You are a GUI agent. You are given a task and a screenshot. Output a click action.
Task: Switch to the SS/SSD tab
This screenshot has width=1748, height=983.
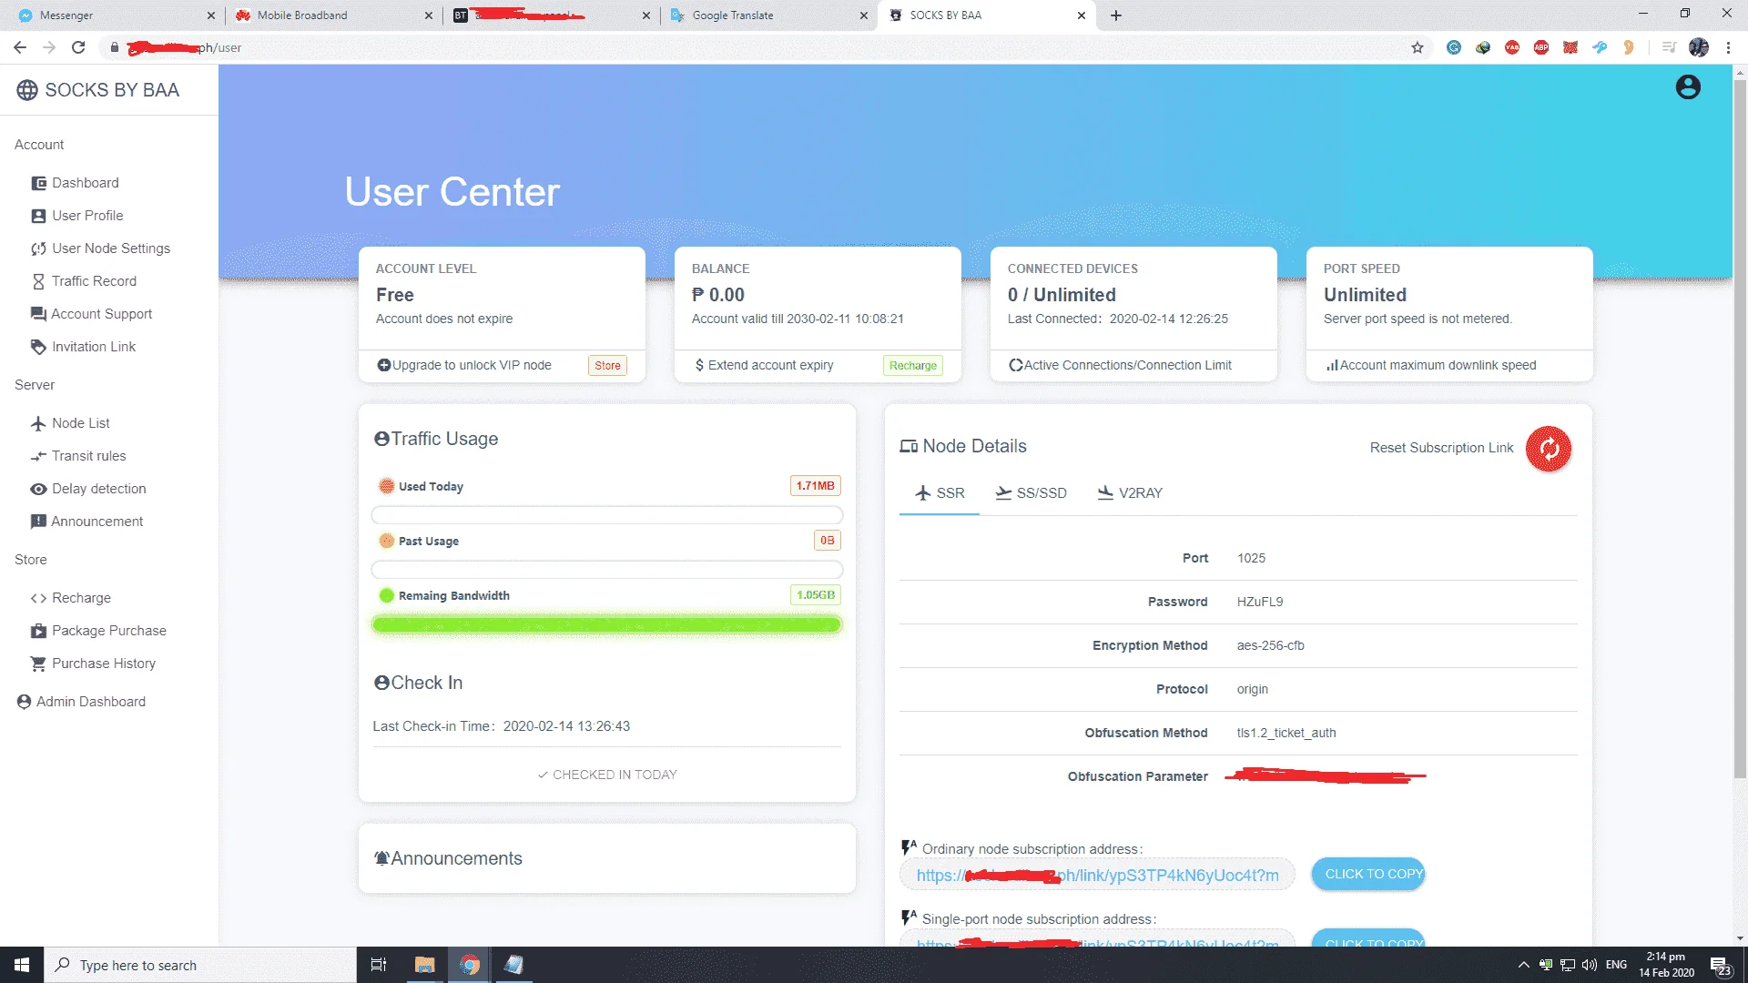[x=1031, y=493]
